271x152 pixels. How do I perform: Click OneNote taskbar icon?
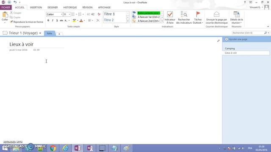(x=77, y=148)
